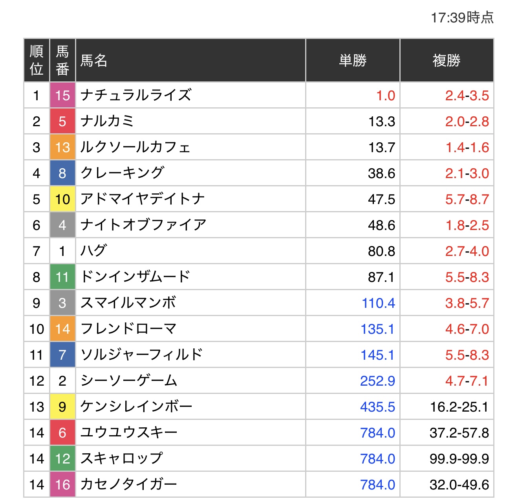Open ルクソールカフェ horse entry

point(135,147)
